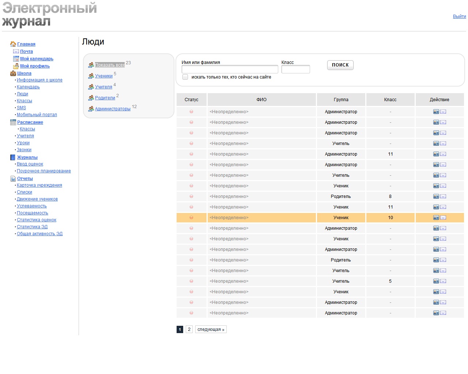The image size is (468, 374).
Task: Click the Главная home icon
Action: coord(13,44)
